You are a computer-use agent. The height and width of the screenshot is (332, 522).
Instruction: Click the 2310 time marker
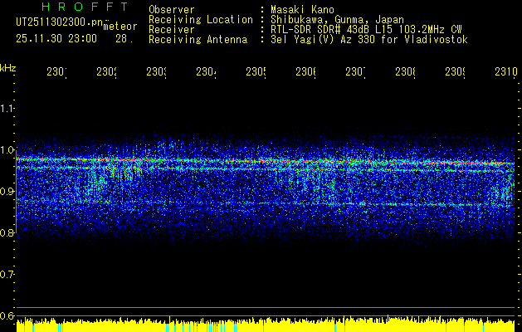pyautogui.click(x=505, y=72)
